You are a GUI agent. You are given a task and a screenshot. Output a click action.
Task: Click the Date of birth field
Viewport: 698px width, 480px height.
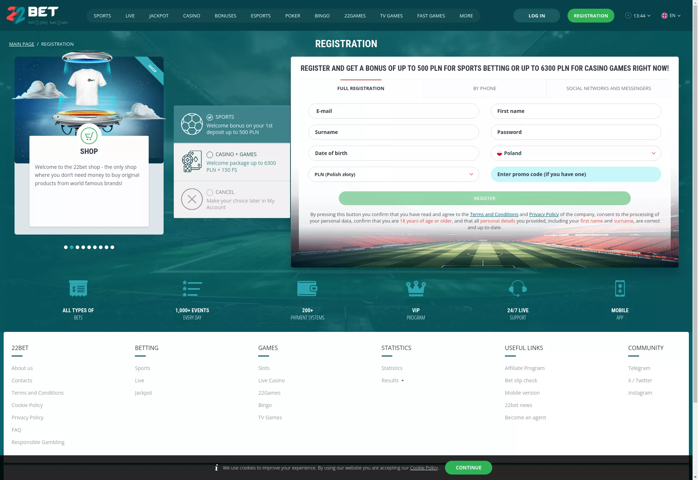pos(393,153)
